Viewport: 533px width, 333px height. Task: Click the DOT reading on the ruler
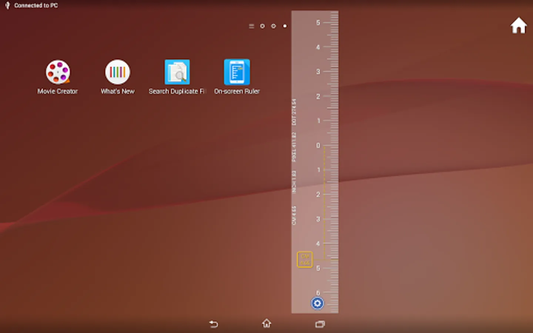tap(294, 112)
